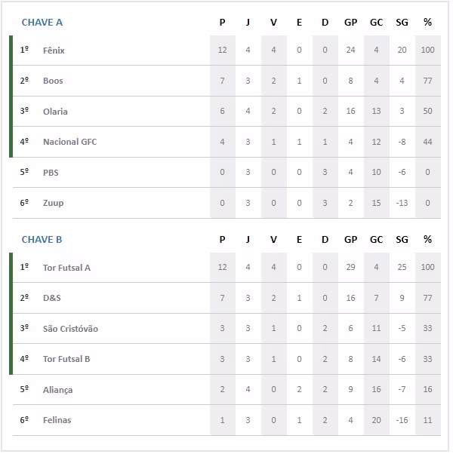Click the GC column header in Chave B
The height and width of the screenshot is (454, 453).
point(376,240)
